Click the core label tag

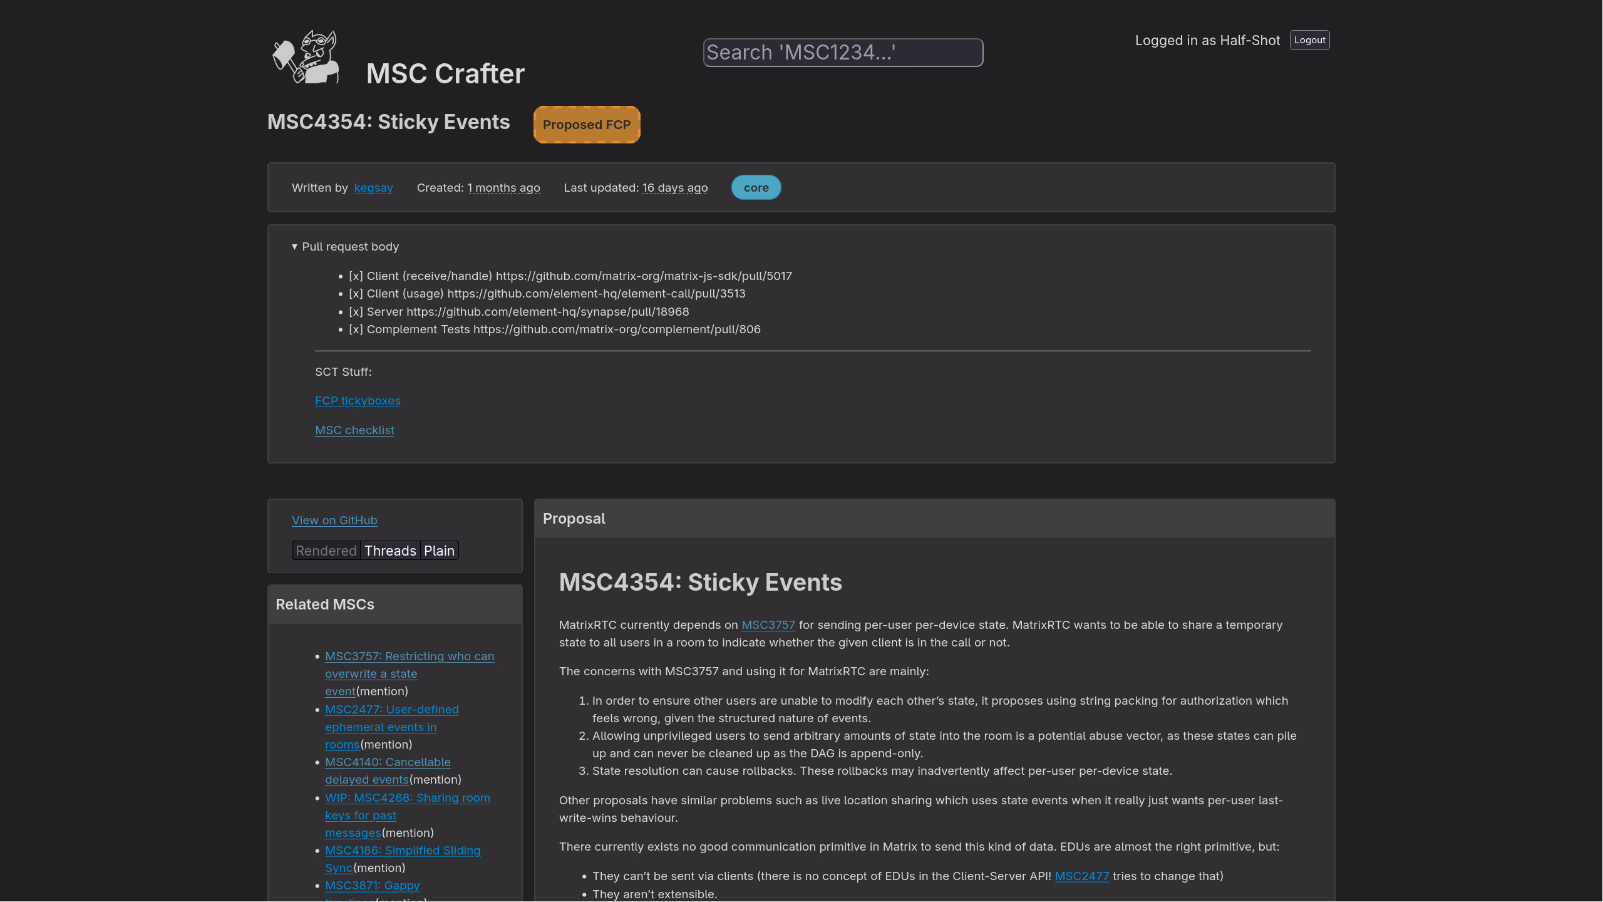(x=756, y=188)
